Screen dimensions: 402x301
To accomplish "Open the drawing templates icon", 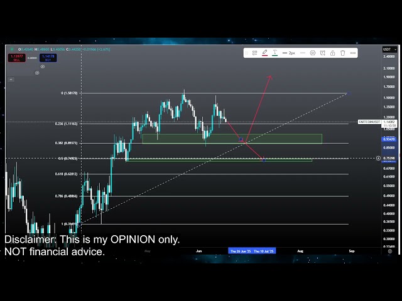I will tap(254, 53).
